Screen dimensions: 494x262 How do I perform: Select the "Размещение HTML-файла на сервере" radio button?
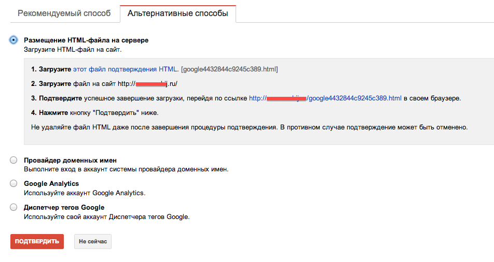click(x=13, y=40)
